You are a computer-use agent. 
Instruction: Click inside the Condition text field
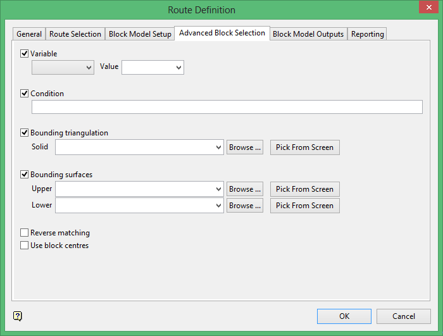[x=227, y=107]
